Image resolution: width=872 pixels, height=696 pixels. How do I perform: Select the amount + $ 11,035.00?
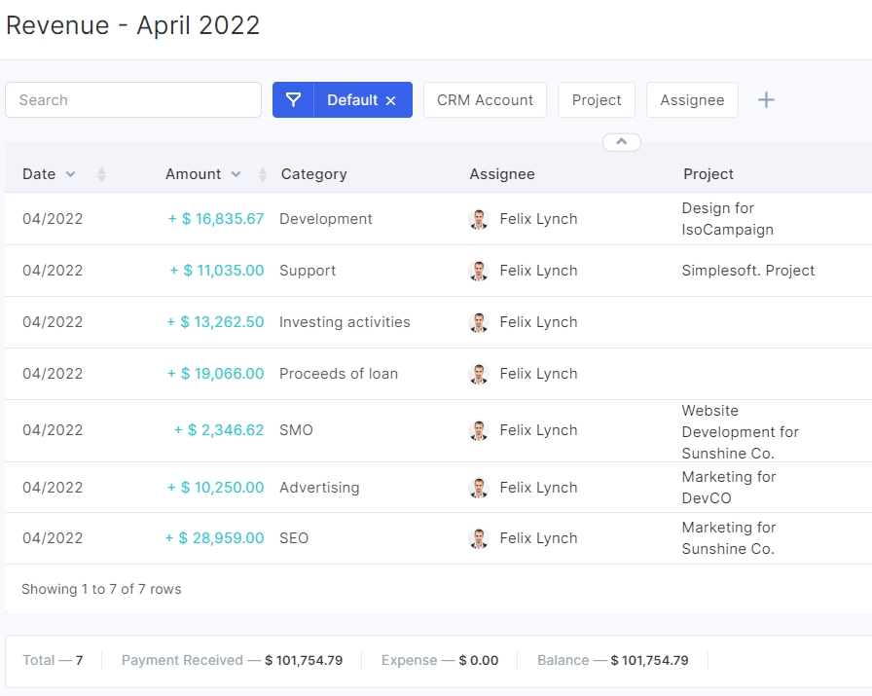click(216, 271)
